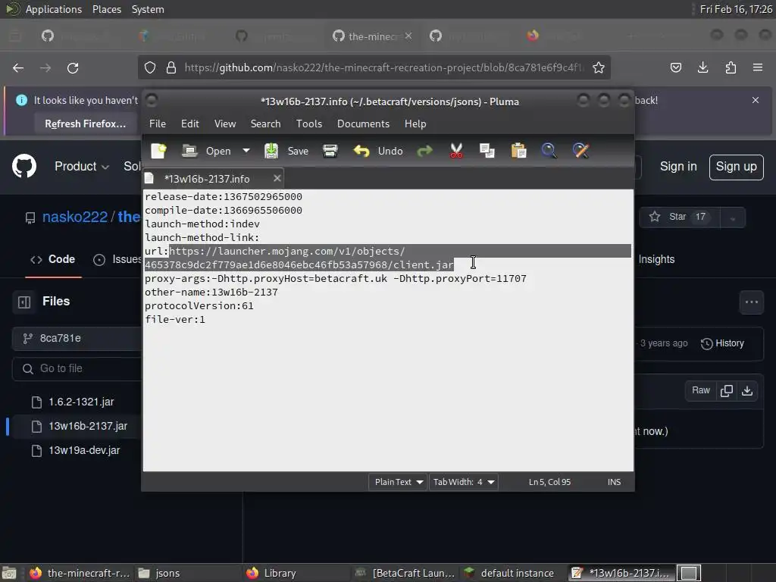
Task: View commit History on GitHub
Action: (722, 343)
